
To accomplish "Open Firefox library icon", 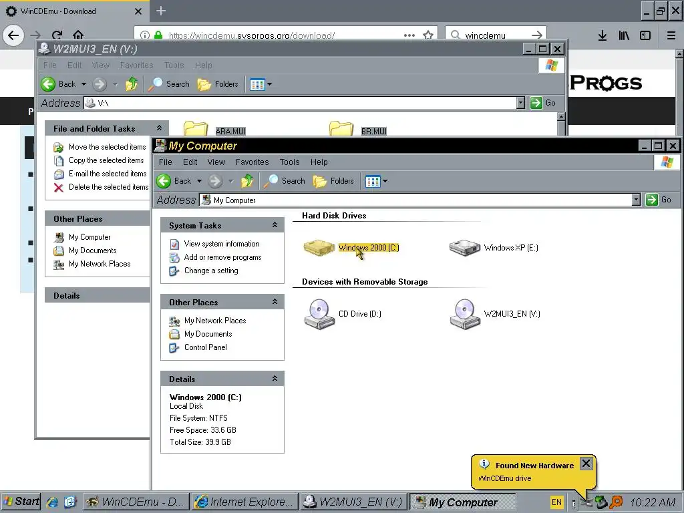I will click(624, 35).
